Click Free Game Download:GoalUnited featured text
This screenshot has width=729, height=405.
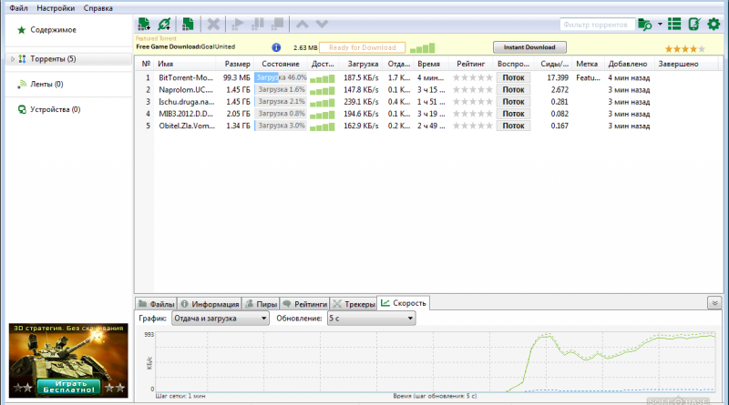186,47
